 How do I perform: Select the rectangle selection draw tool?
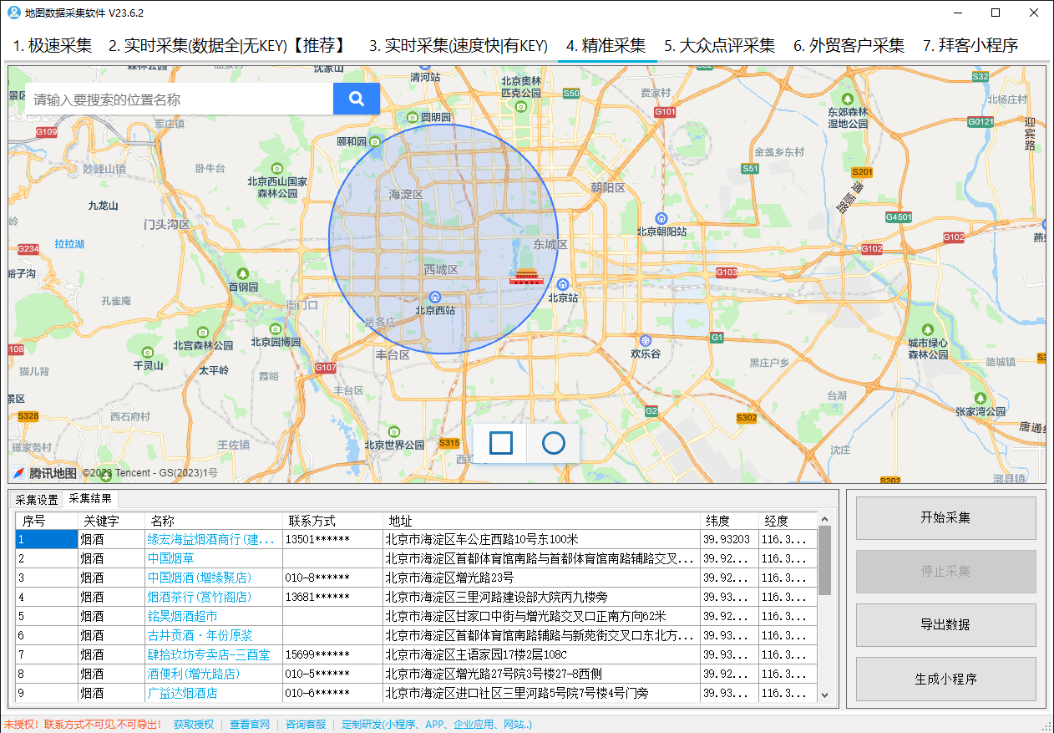pos(501,443)
